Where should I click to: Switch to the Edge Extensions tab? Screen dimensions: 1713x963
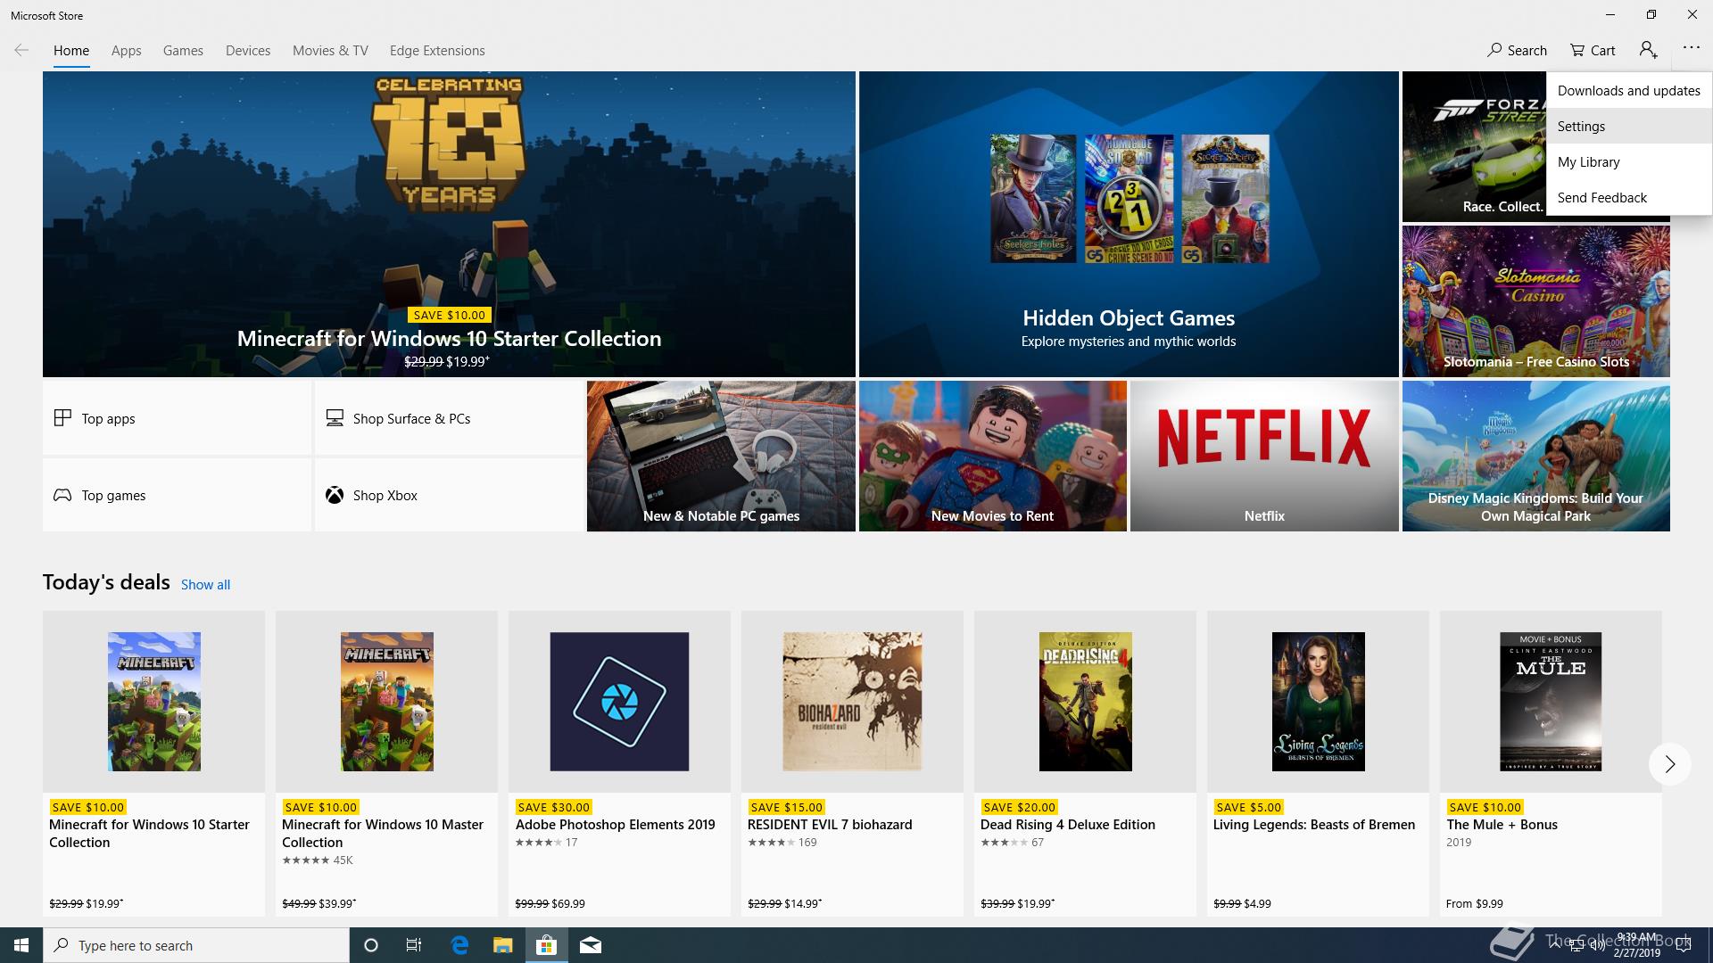(x=437, y=51)
